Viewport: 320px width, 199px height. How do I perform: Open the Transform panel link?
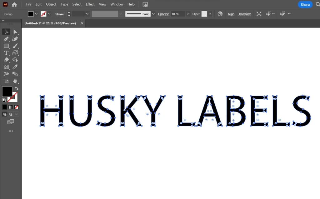[x=245, y=14]
